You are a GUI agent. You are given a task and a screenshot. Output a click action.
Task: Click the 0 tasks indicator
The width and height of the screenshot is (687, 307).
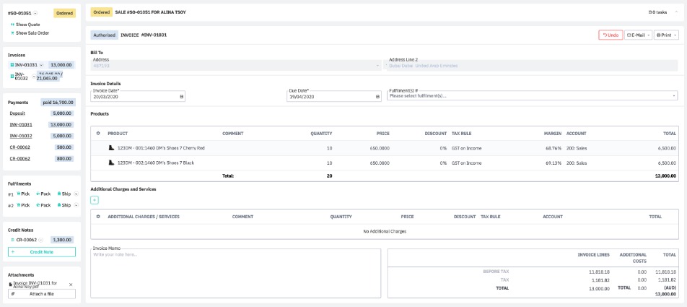coord(657,12)
